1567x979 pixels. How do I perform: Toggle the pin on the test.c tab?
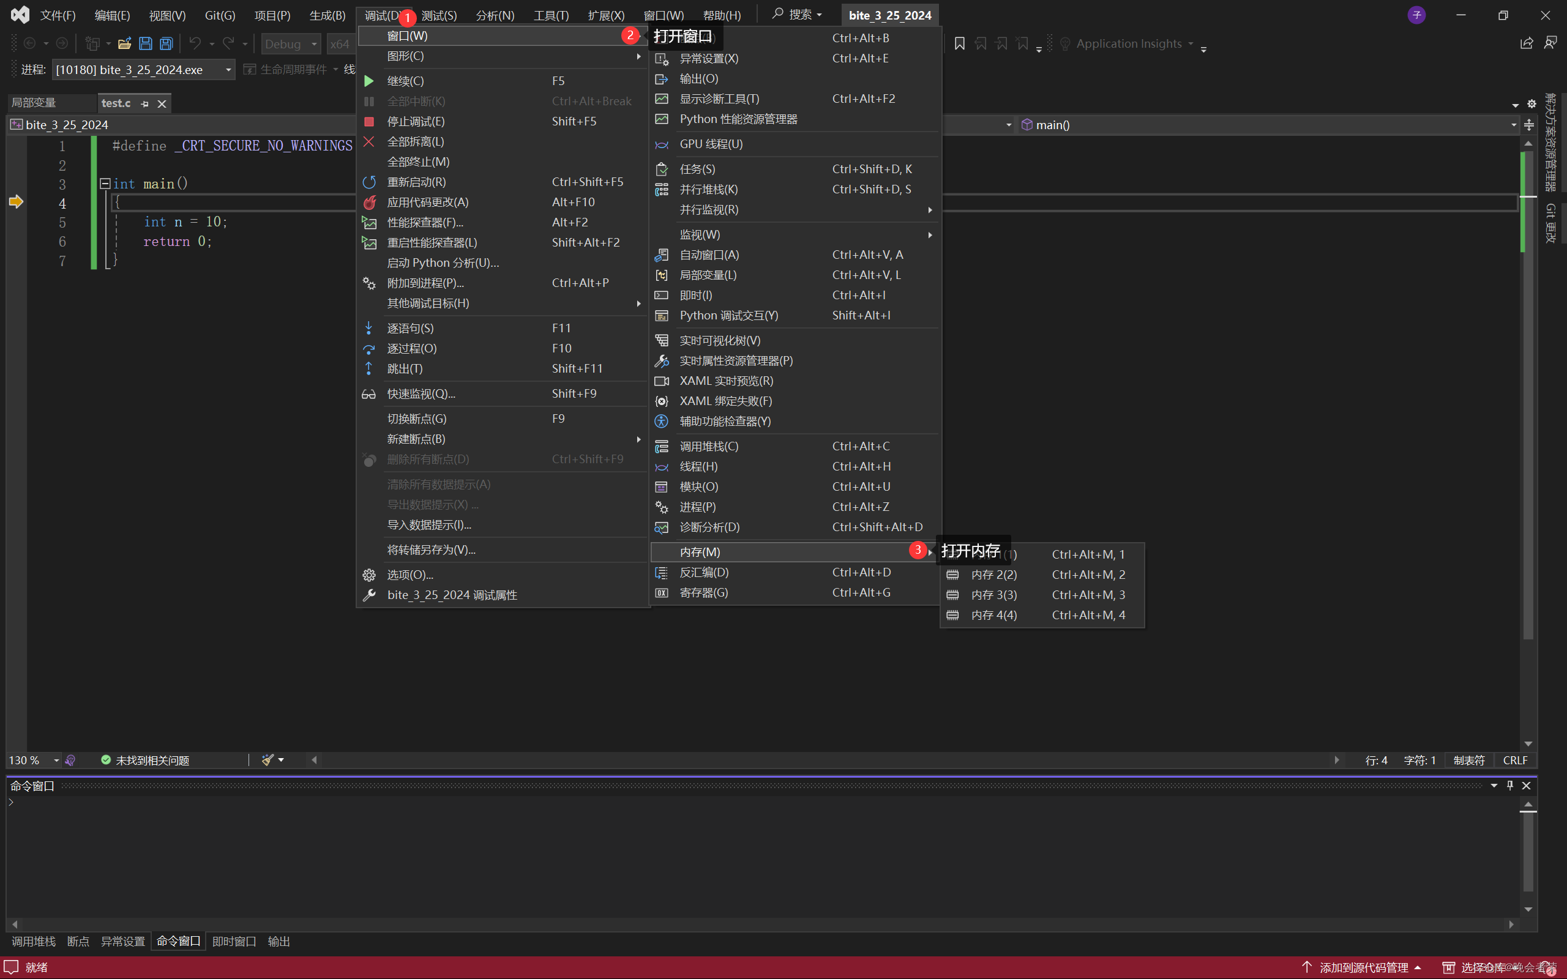tap(144, 103)
